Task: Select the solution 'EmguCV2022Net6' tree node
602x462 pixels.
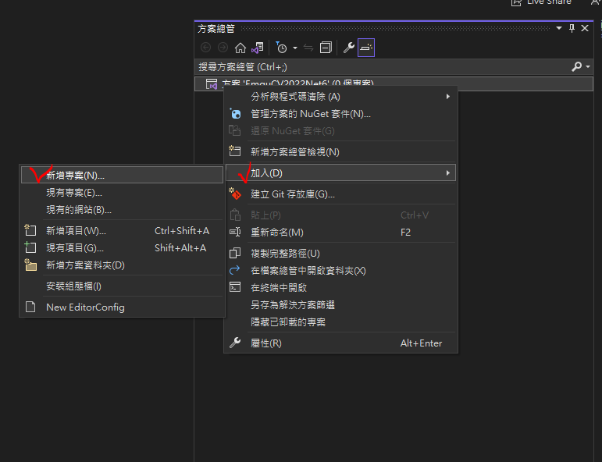Action: (x=394, y=84)
